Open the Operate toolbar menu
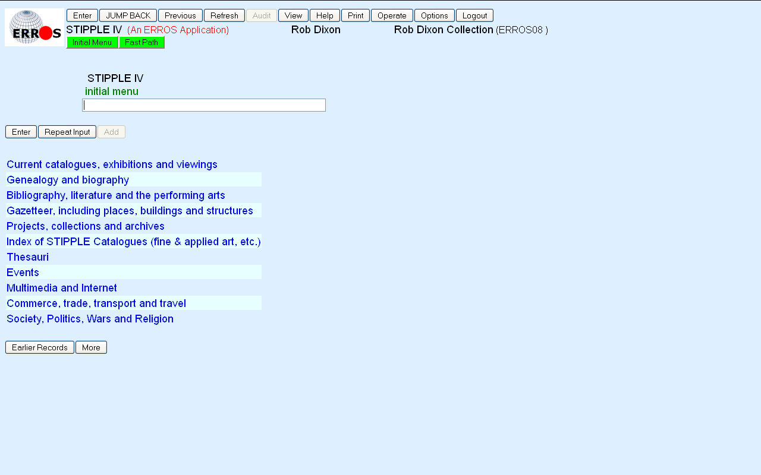This screenshot has height=475, width=761. click(x=392, y=15)
